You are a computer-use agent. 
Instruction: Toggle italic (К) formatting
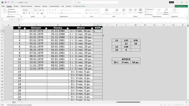pos(26,13)
